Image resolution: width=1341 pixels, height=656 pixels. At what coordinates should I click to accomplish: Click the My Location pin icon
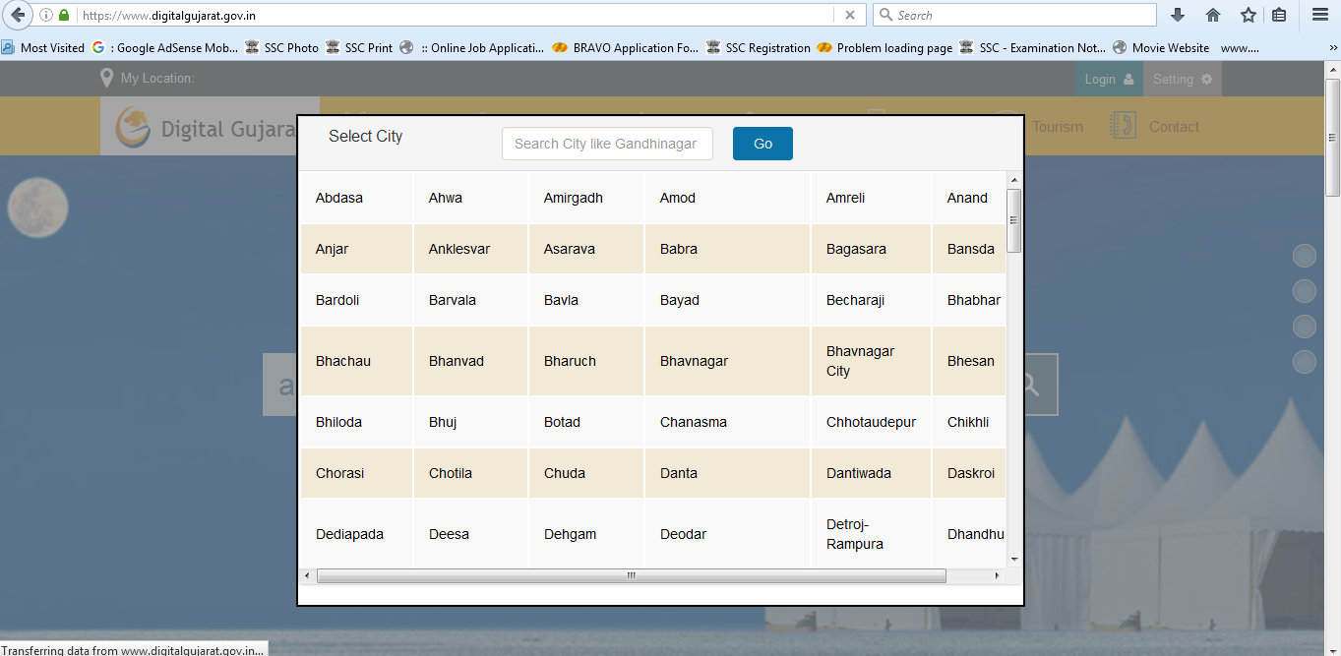[106, 78]
